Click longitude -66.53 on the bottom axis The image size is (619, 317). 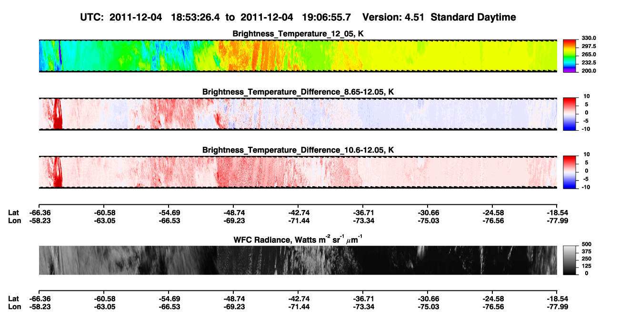(168, 307)
